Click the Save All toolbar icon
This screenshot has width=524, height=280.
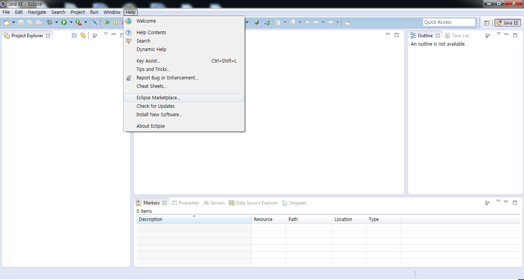30,22
